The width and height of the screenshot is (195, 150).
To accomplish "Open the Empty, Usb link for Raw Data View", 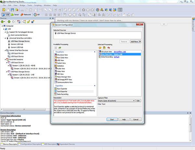I will (118, 54).
